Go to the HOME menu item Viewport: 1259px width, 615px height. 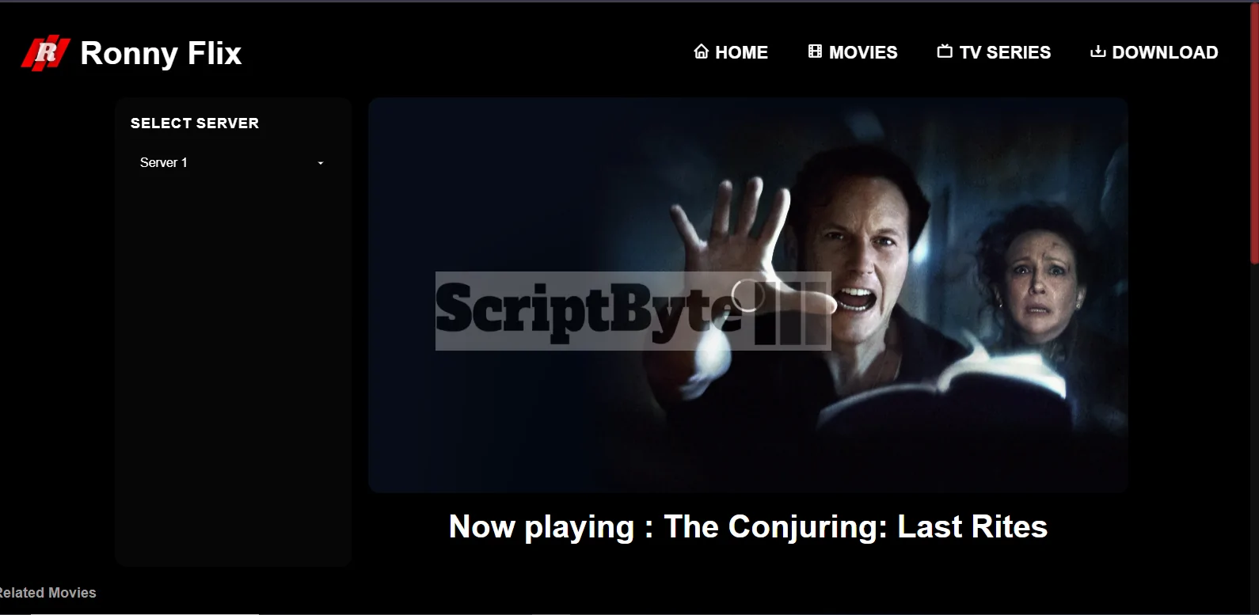tap(731, 52)
